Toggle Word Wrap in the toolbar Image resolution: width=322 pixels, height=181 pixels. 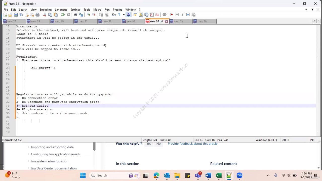[114, 15]
